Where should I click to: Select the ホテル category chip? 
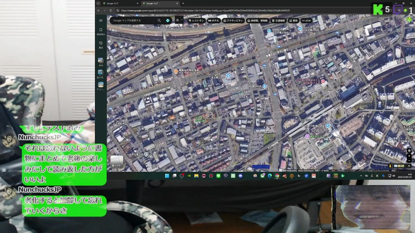(214, 21)
